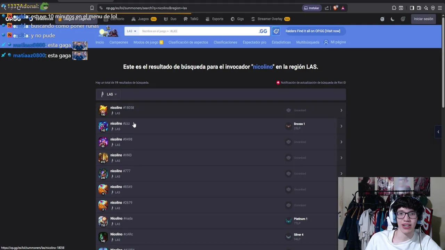Click the Brave VPN shield icon

(x=433, y=8)
